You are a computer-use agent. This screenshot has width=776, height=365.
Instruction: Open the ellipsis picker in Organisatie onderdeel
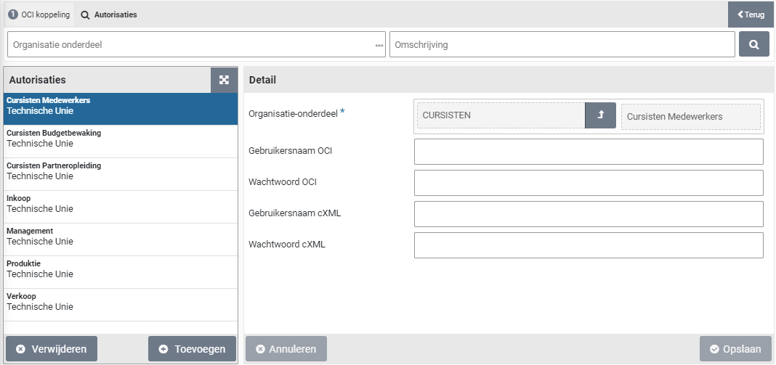click(x=379, y=45)
